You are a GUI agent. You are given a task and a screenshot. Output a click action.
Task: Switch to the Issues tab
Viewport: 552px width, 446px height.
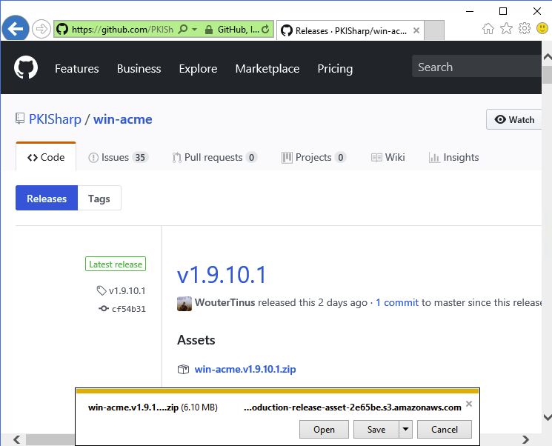[119, 157]
